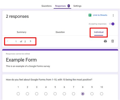Viewport: 120px width, 100px height.
Task: Click the purple responses count badge
Action: pyautogui.click(x=69, y=6)
